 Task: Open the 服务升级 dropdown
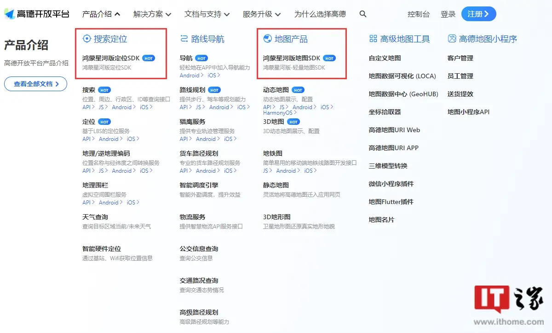click(262, 14)
